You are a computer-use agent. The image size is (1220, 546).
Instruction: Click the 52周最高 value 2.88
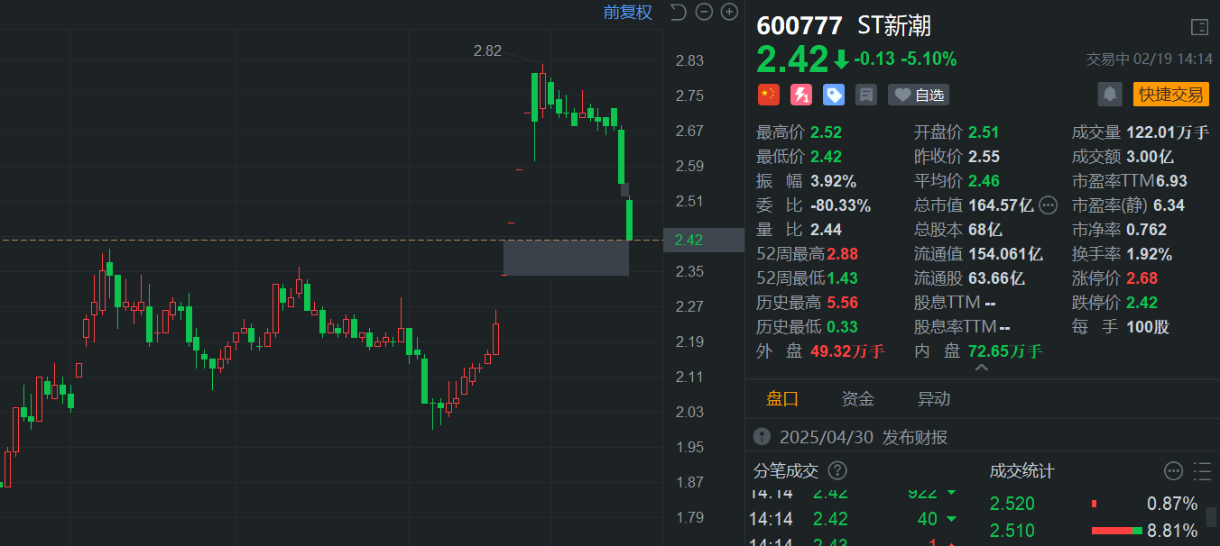pos(843,254)
